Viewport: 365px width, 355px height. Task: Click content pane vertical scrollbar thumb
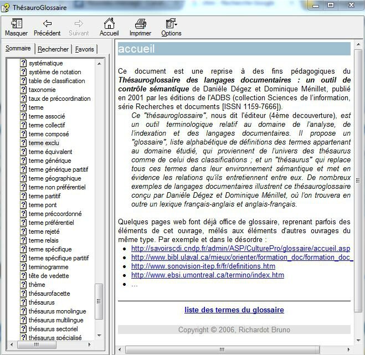358,181
